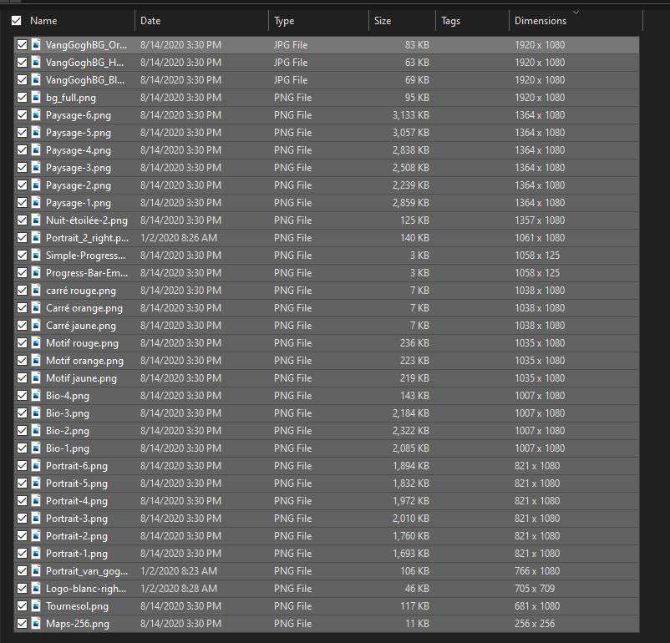Viewport: 670px width, 643px height.
Task: Click the icon of Portrait-3.png
Action: pos(36,519)
